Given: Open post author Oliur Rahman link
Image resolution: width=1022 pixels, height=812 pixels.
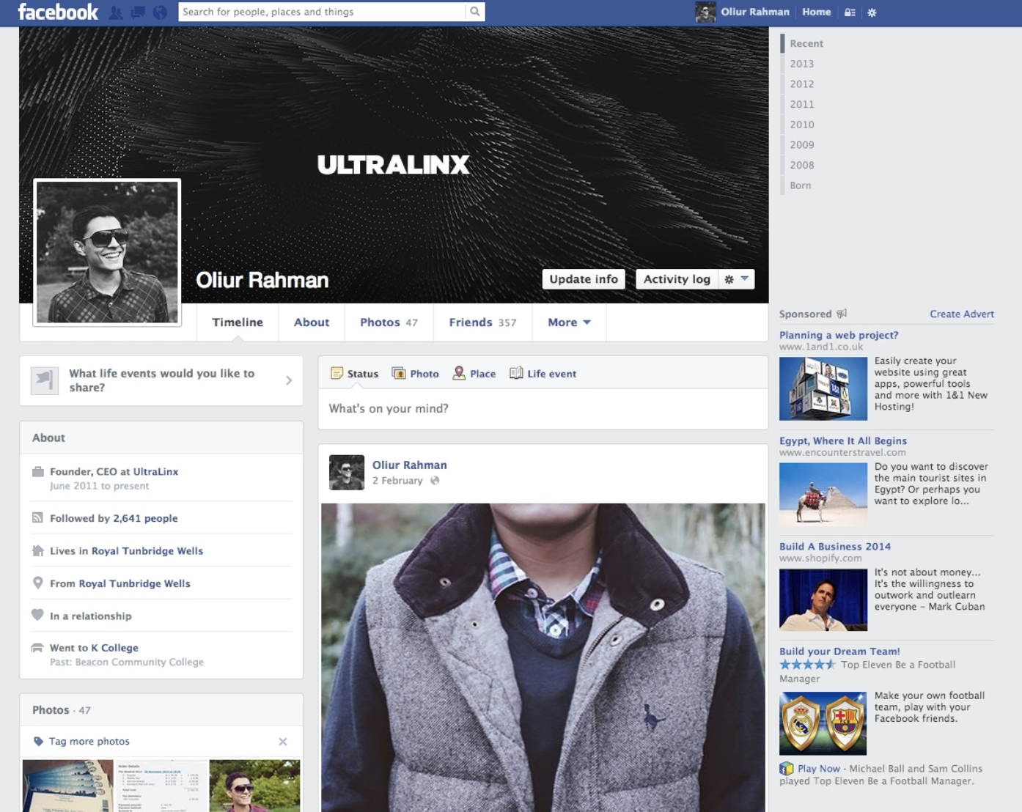Looking at the screenshot, I should point(409,465).
